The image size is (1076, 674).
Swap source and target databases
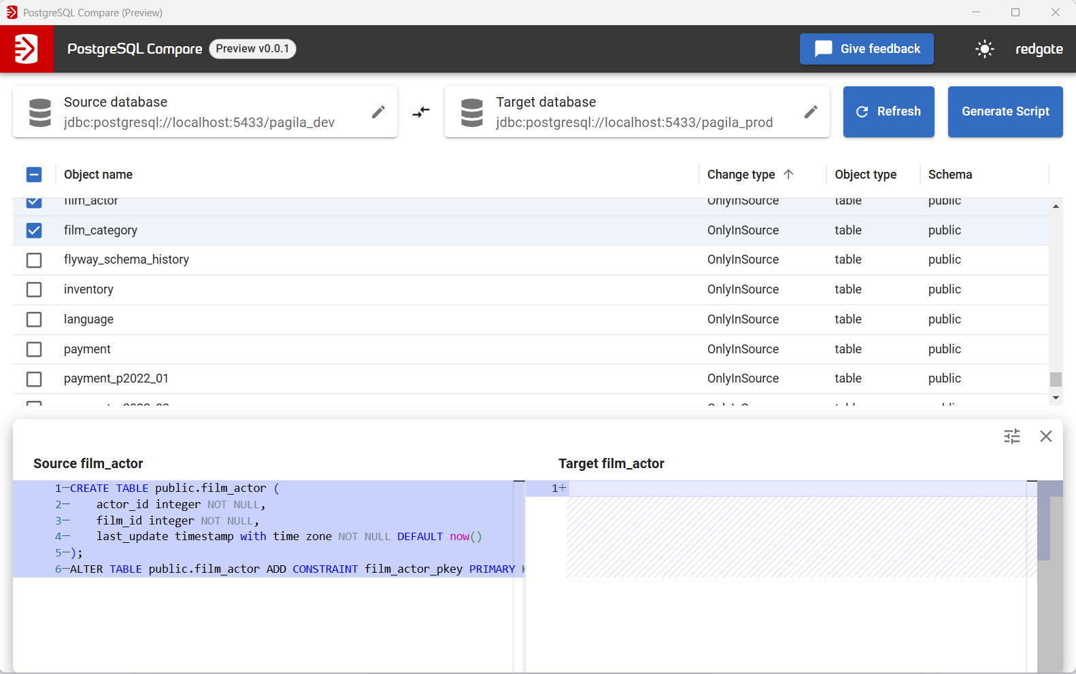(421, 112)
